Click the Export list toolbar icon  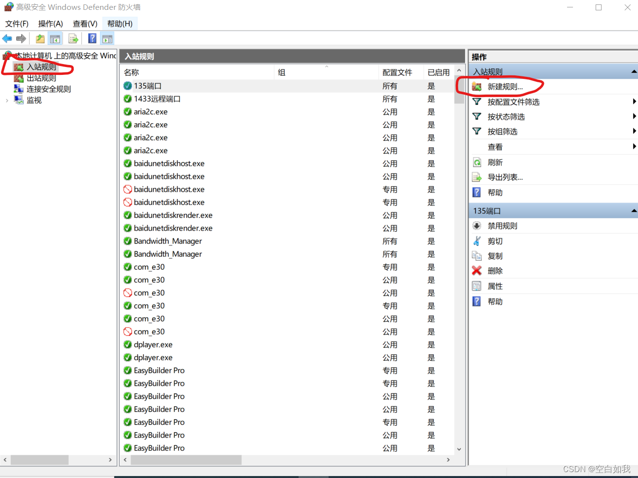73,38
